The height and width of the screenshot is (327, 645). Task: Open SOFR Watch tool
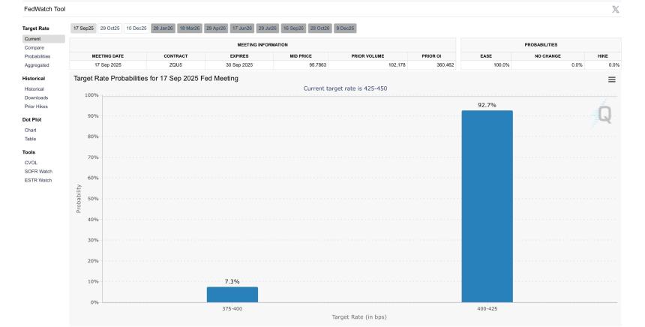pos(37,171)
